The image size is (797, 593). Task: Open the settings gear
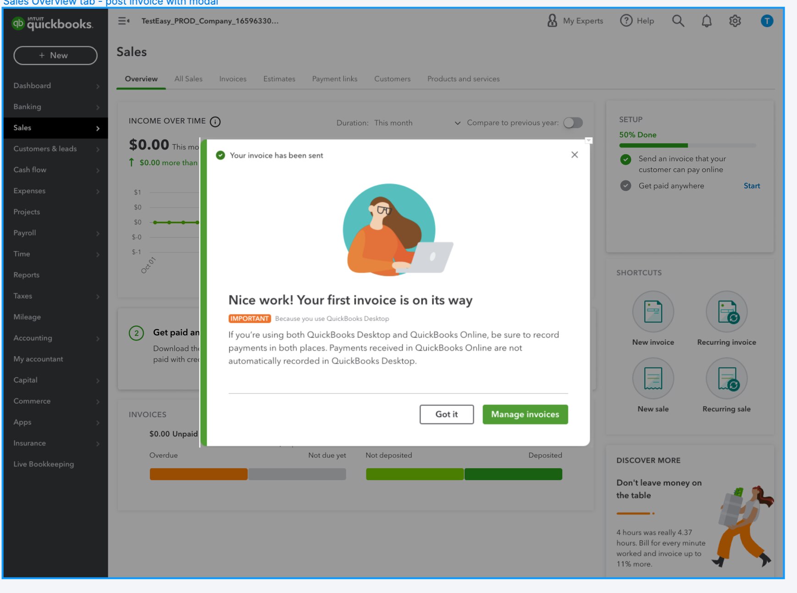tap(735, 21)
